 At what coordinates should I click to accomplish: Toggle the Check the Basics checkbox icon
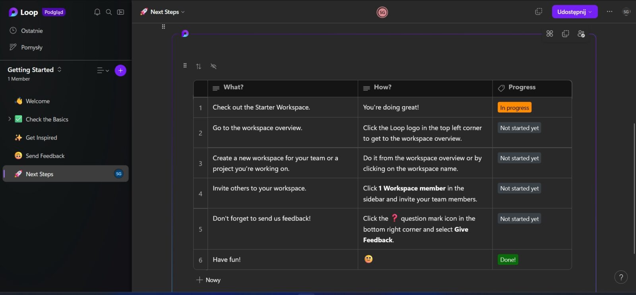click(19, 119)
